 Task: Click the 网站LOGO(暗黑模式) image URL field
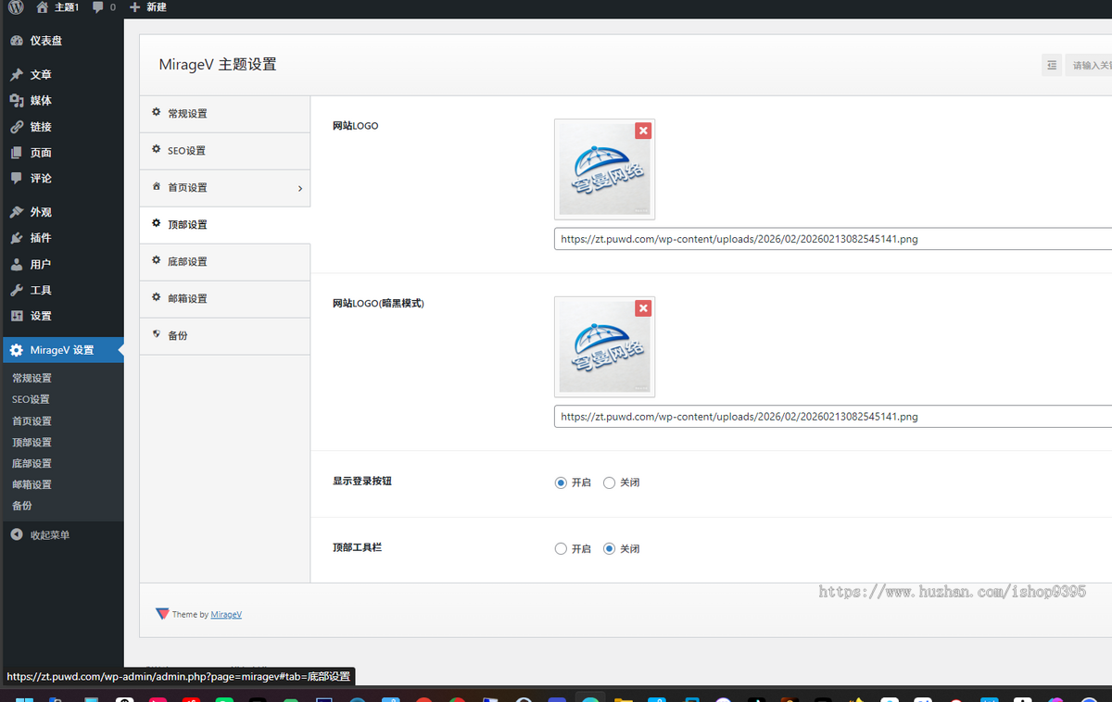click(833, 417)
